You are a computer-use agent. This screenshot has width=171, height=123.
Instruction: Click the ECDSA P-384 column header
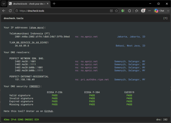click(92, 92)
